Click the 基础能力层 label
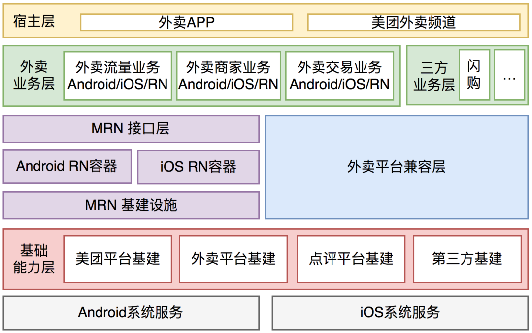The height and width of the screenshot is (333, 532). click(33, 259)
